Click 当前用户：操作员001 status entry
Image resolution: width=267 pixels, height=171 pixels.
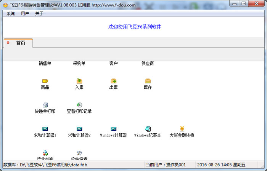pos(166,165)
